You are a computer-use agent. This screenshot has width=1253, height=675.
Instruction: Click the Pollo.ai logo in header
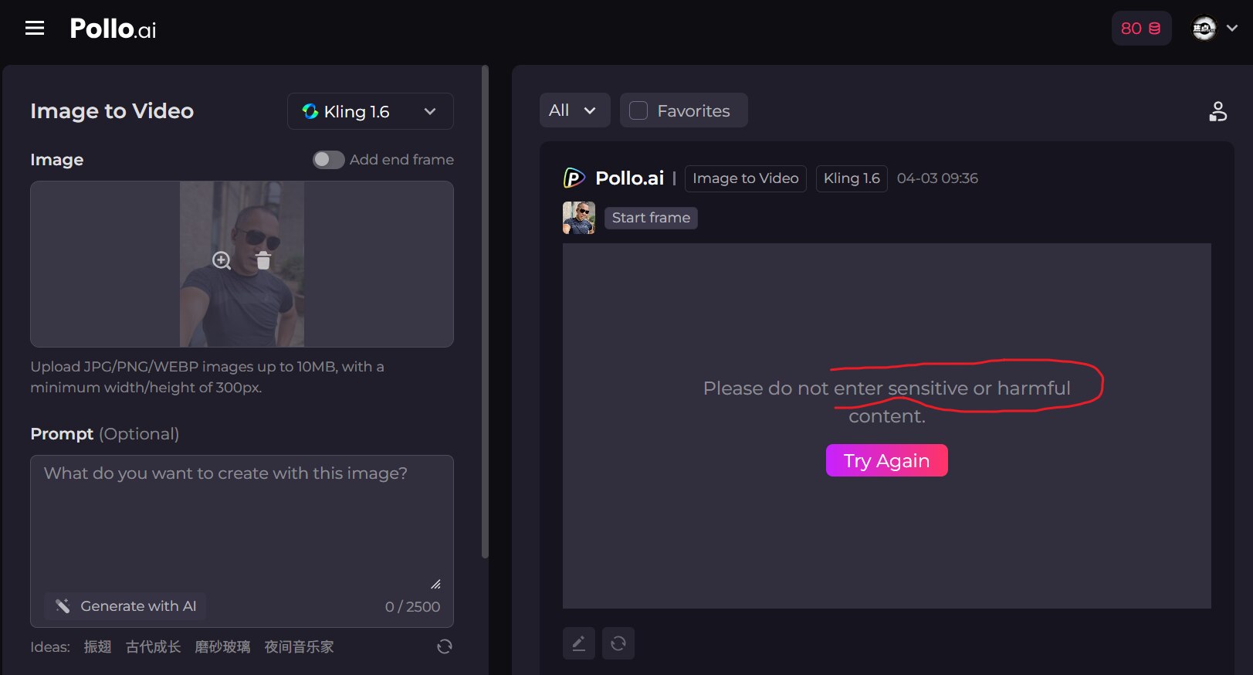pos(113,29)
